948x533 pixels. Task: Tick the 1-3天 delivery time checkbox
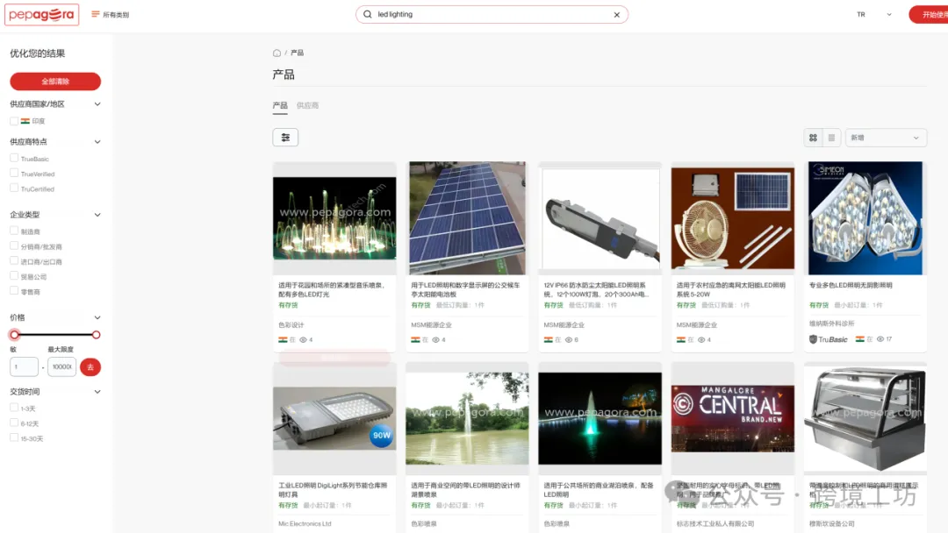pyautogui.click(x=14, y=408)
